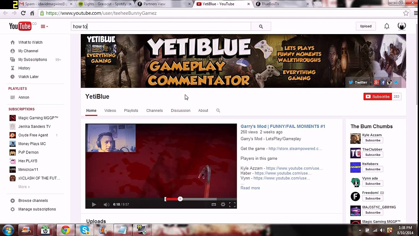This screenshot has width=419, height=236.
Task: Open Watch Later in sidebar
Action: click(x=28, y=76)
